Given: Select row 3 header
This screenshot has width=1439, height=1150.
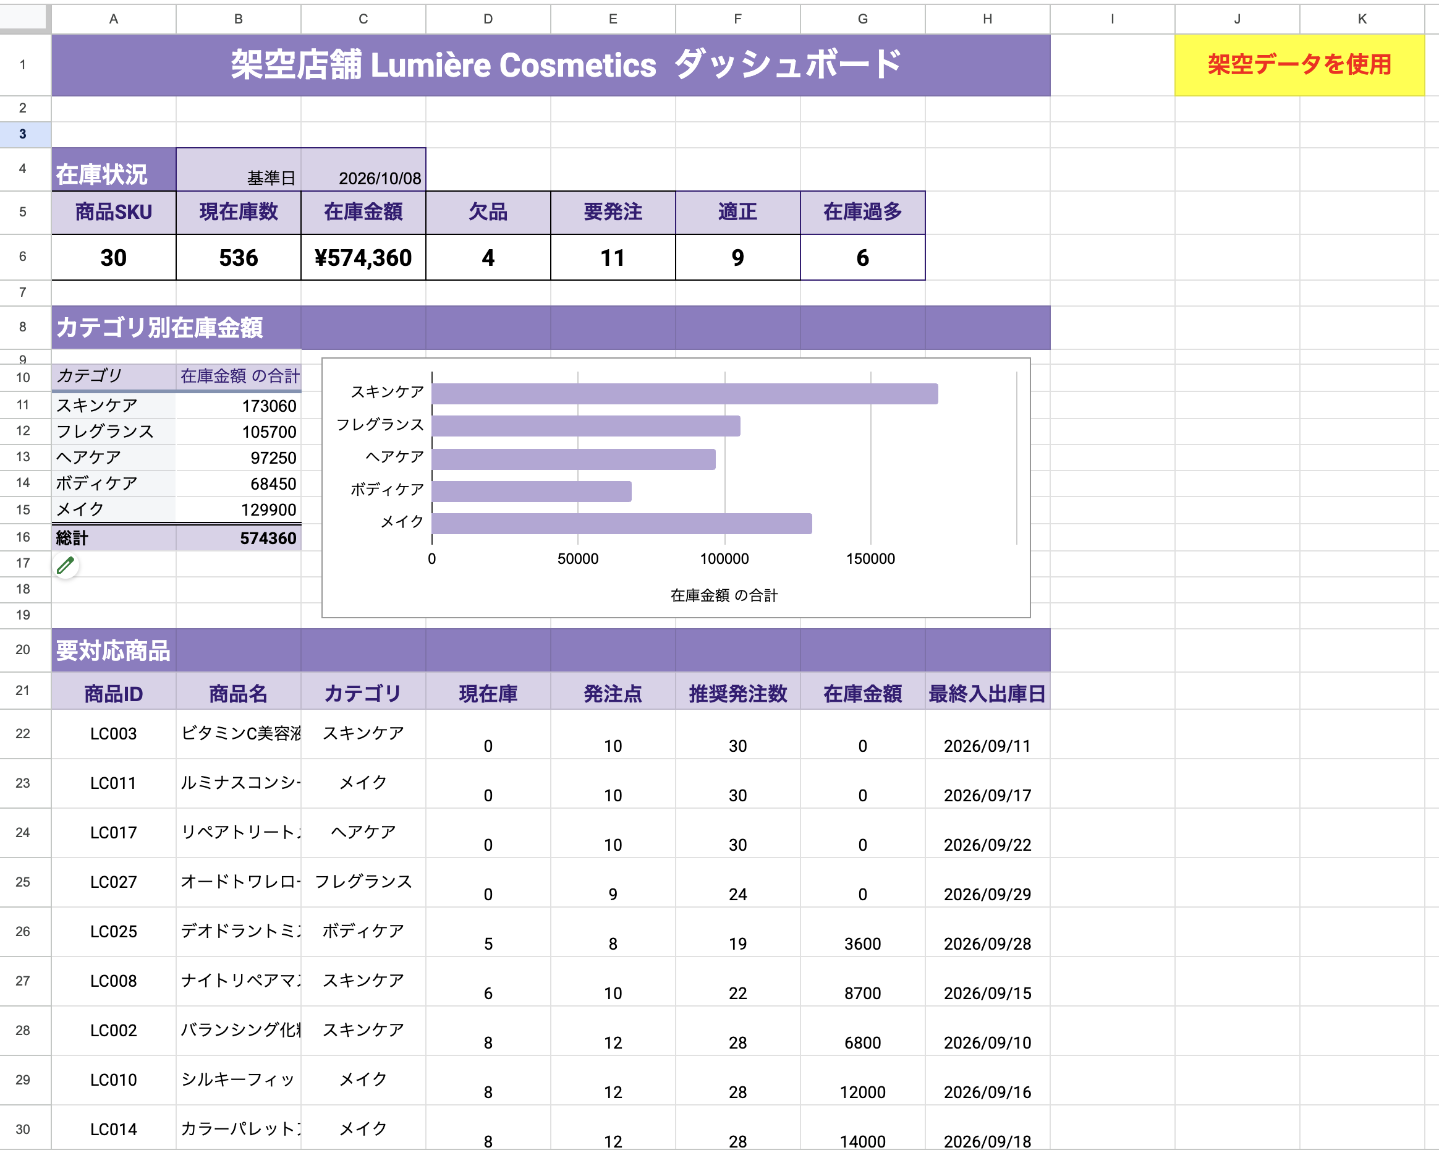Looking at the screenshot, I should point(25,134).
